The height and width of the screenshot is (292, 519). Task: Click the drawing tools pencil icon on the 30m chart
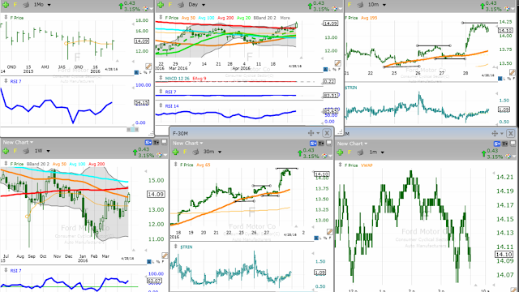(x=330, y=232)
